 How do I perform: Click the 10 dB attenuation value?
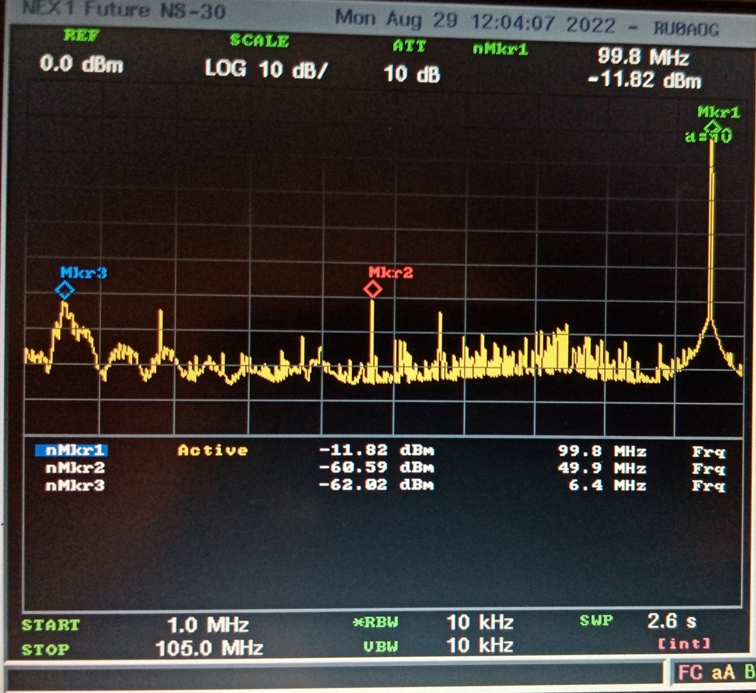click(412, 74)
